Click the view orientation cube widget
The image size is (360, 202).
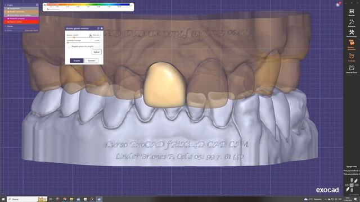352,185
